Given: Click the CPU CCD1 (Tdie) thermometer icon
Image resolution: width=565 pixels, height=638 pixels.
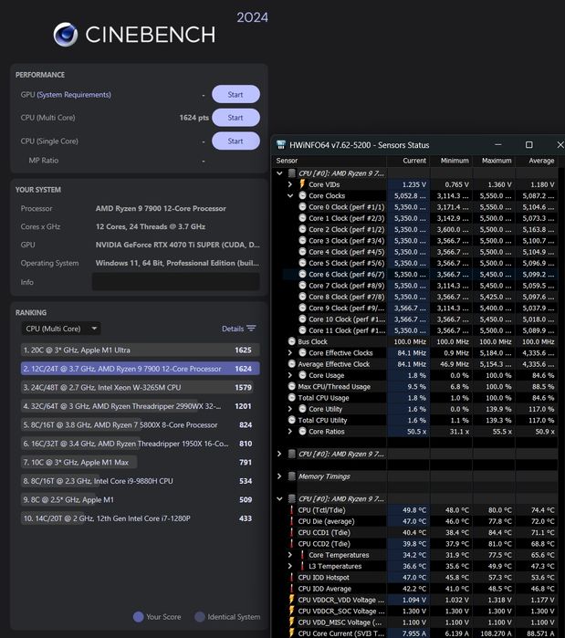Looking at the screenshot, I should click(292, 532).
